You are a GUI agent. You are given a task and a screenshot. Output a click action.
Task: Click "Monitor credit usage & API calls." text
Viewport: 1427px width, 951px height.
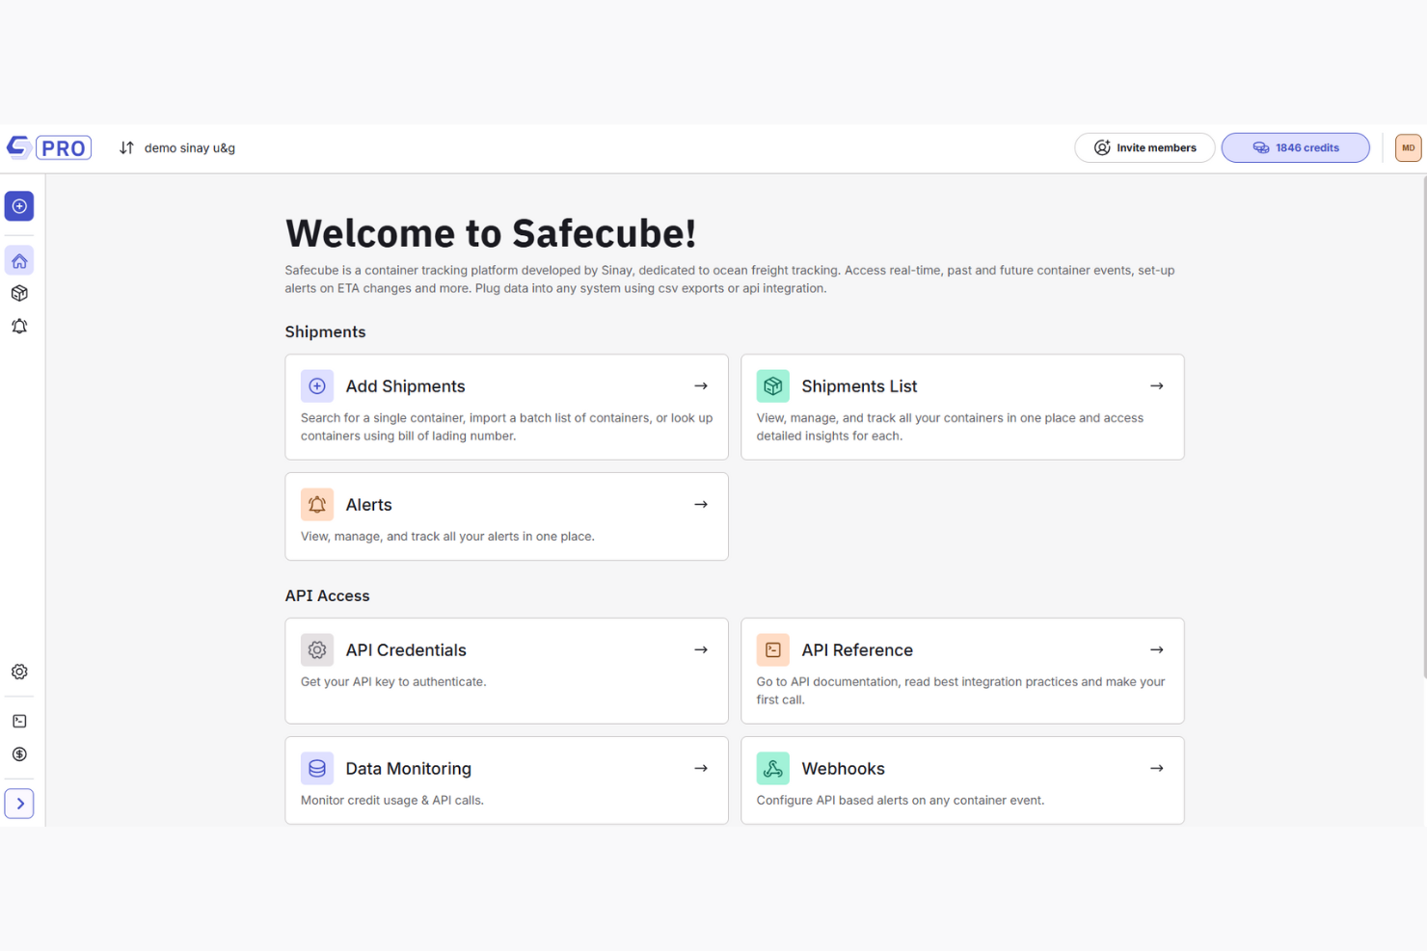[392, 801]
